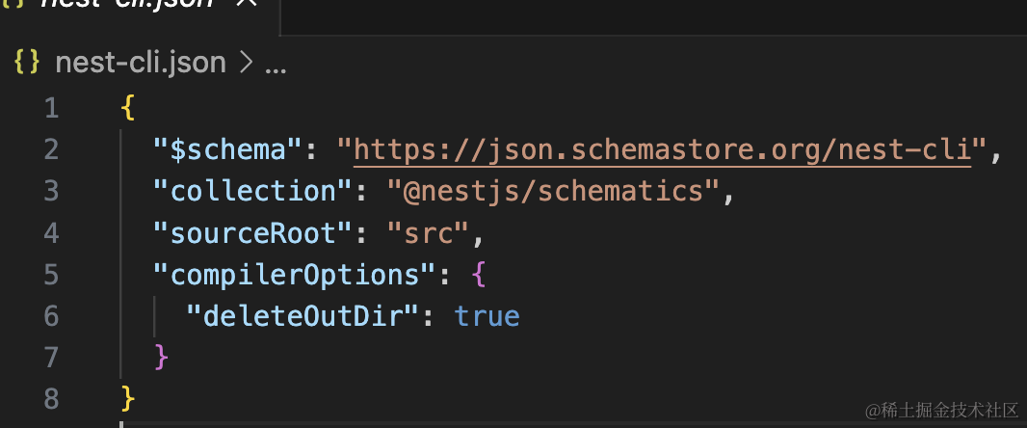1027x428 pixels.
Task: Click line number 1 in the gutter
Action: [50, 108]
